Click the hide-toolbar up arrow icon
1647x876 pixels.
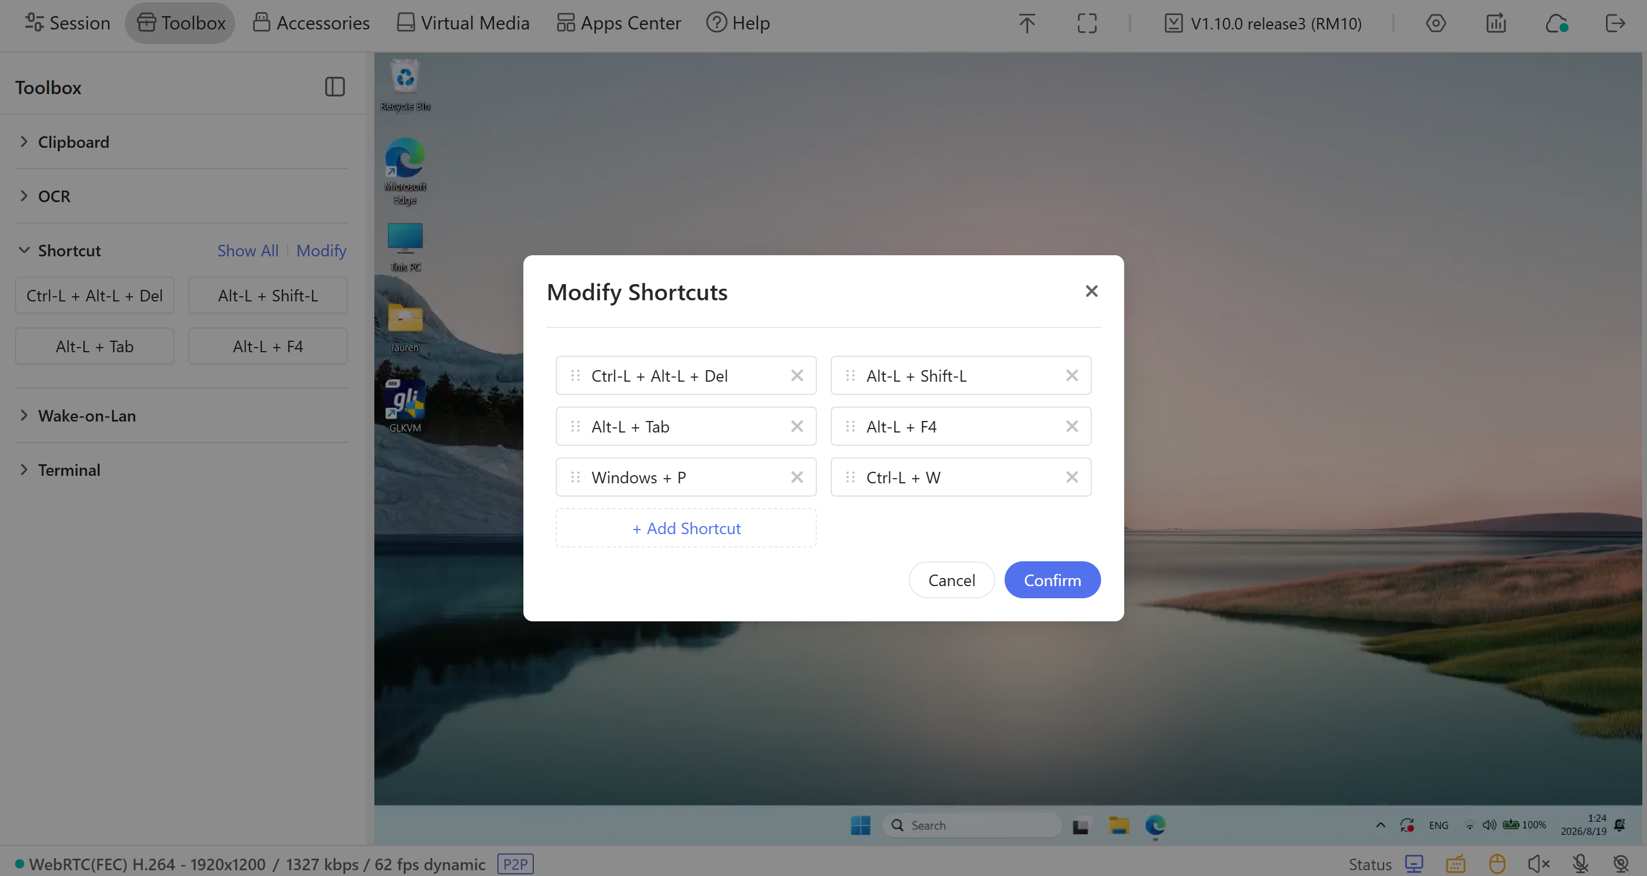click(1027, 24)
